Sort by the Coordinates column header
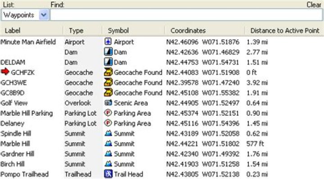The image size is (324, 179). 188,31
